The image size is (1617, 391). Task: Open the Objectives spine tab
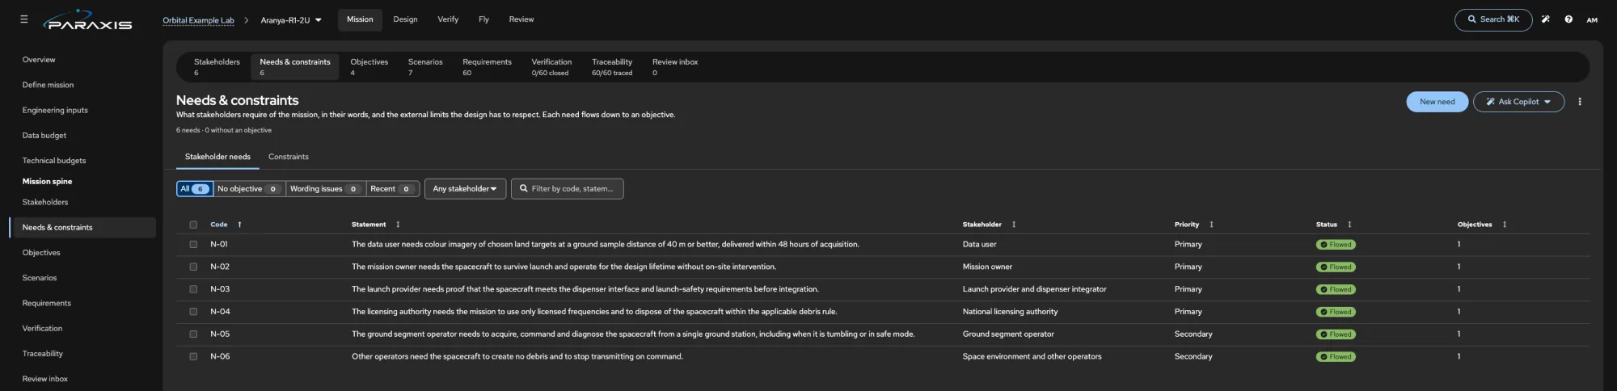(369, 67)
